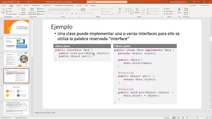Click the Restablecer button

pos(41,11)
